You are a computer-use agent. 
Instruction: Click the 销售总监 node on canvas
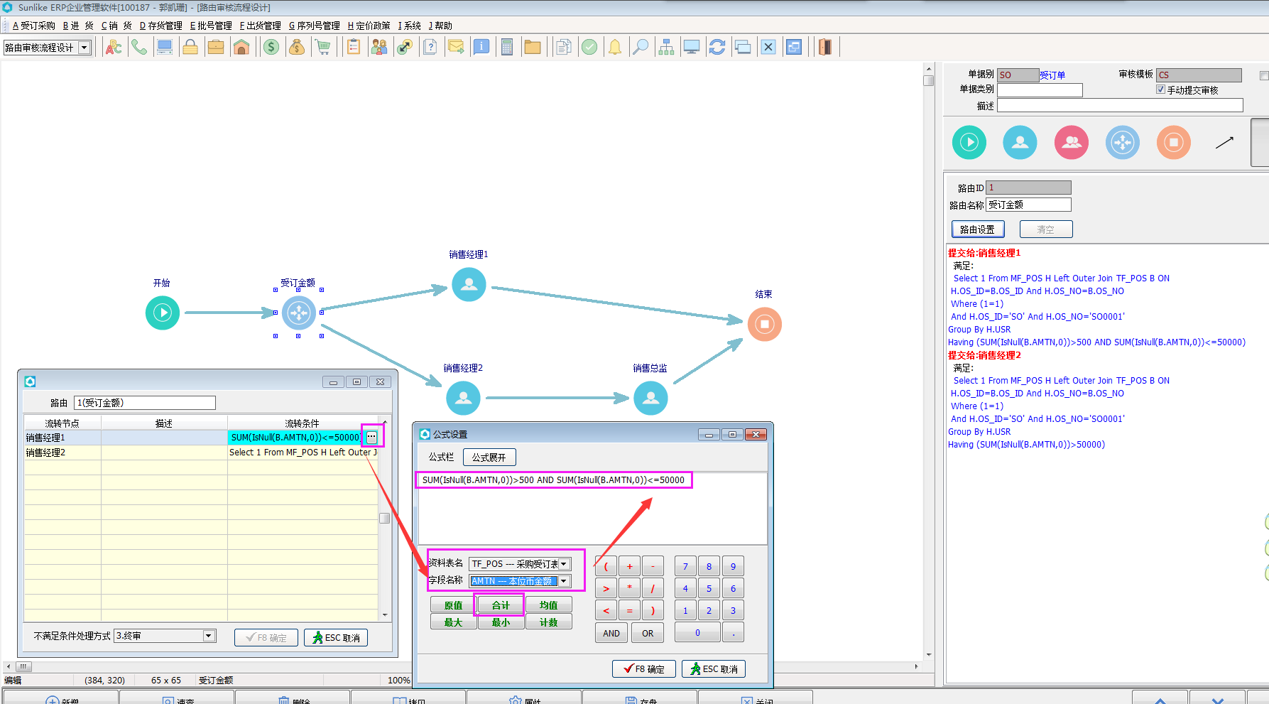point(650,399)
